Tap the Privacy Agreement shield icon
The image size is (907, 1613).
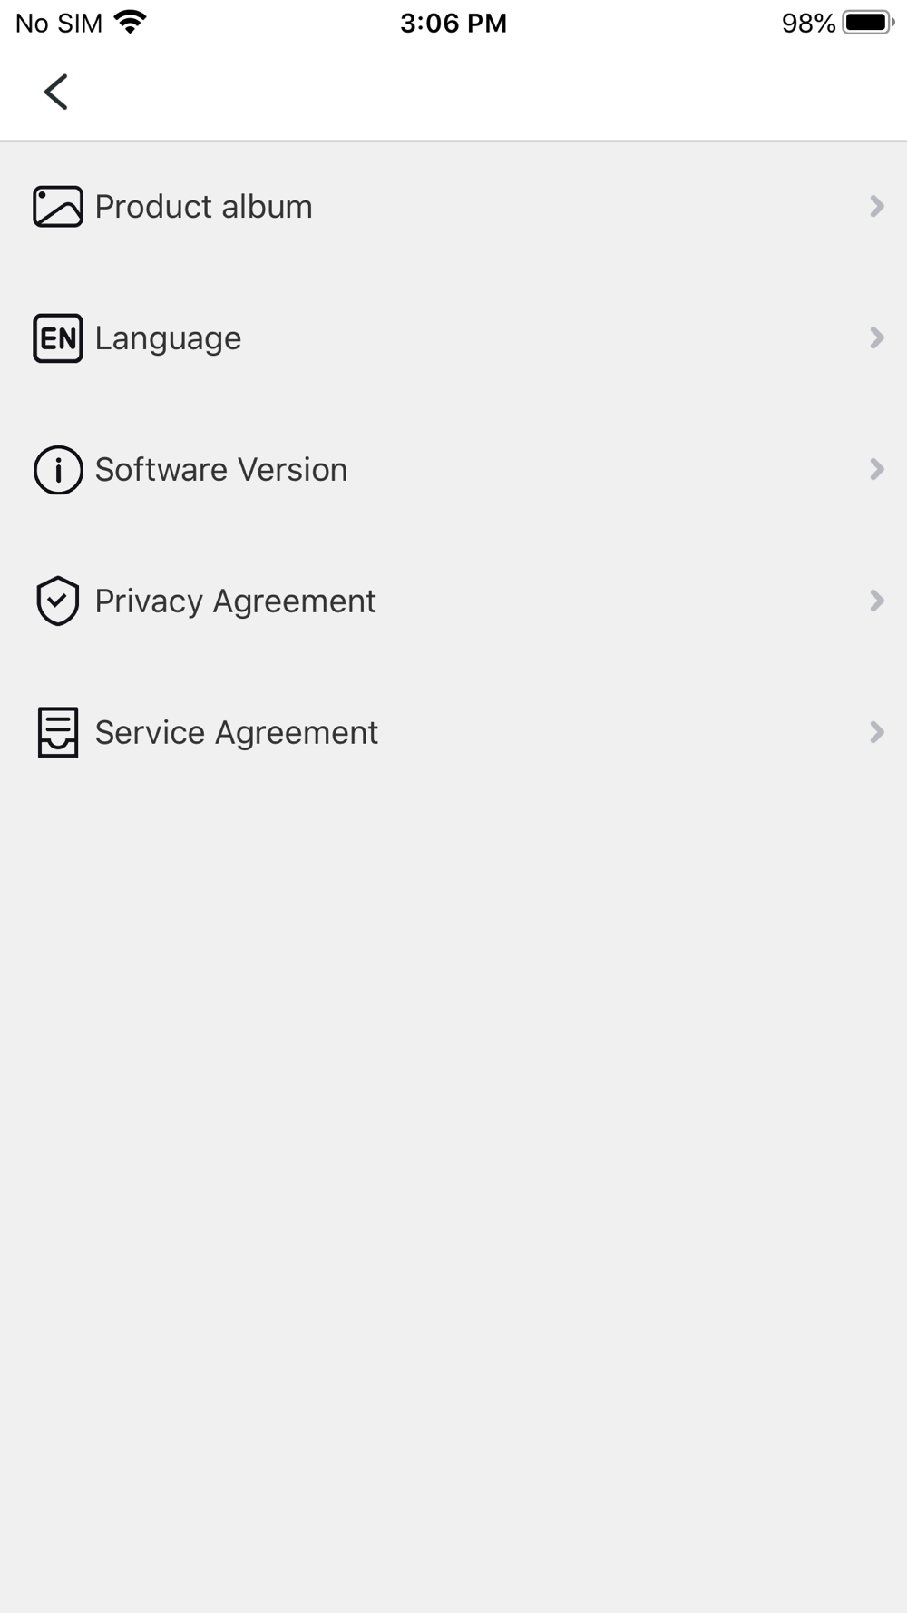[58, 601]
